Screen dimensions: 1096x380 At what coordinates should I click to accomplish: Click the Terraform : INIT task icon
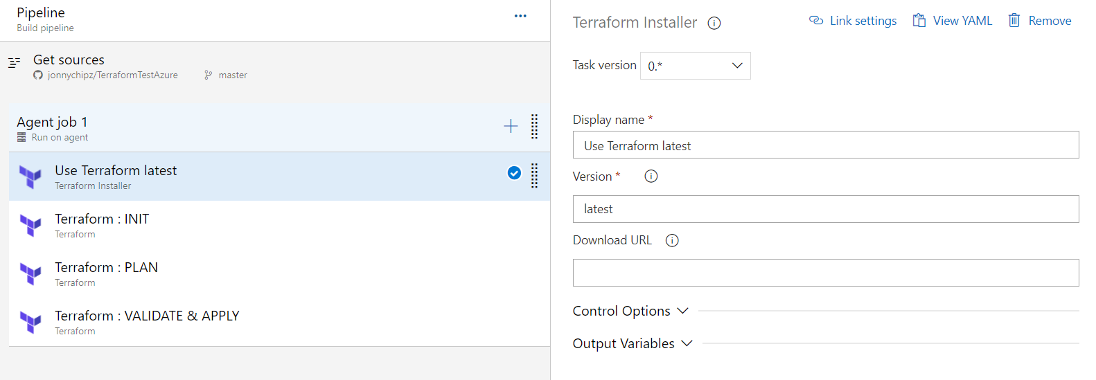30,226
